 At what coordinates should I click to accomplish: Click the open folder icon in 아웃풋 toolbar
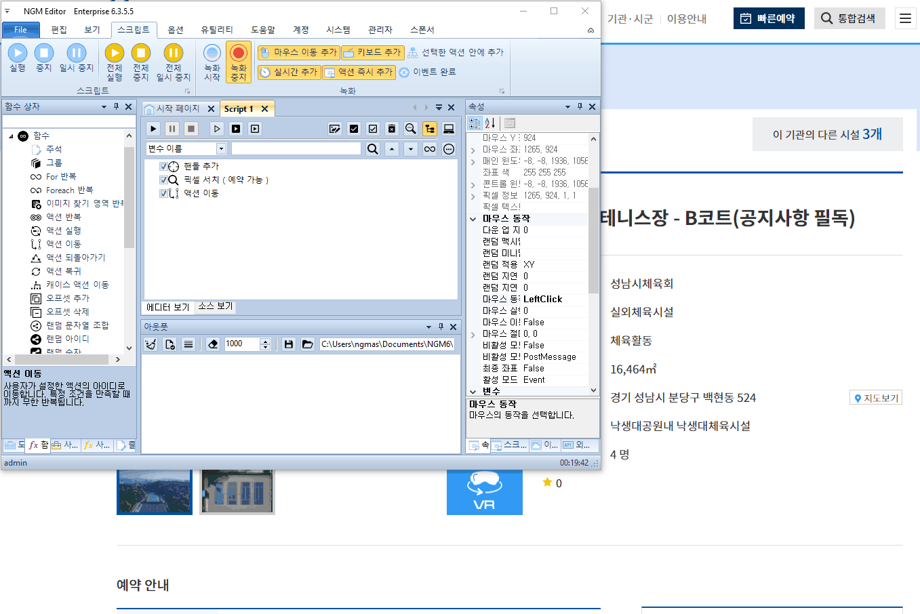coord(308,344)
